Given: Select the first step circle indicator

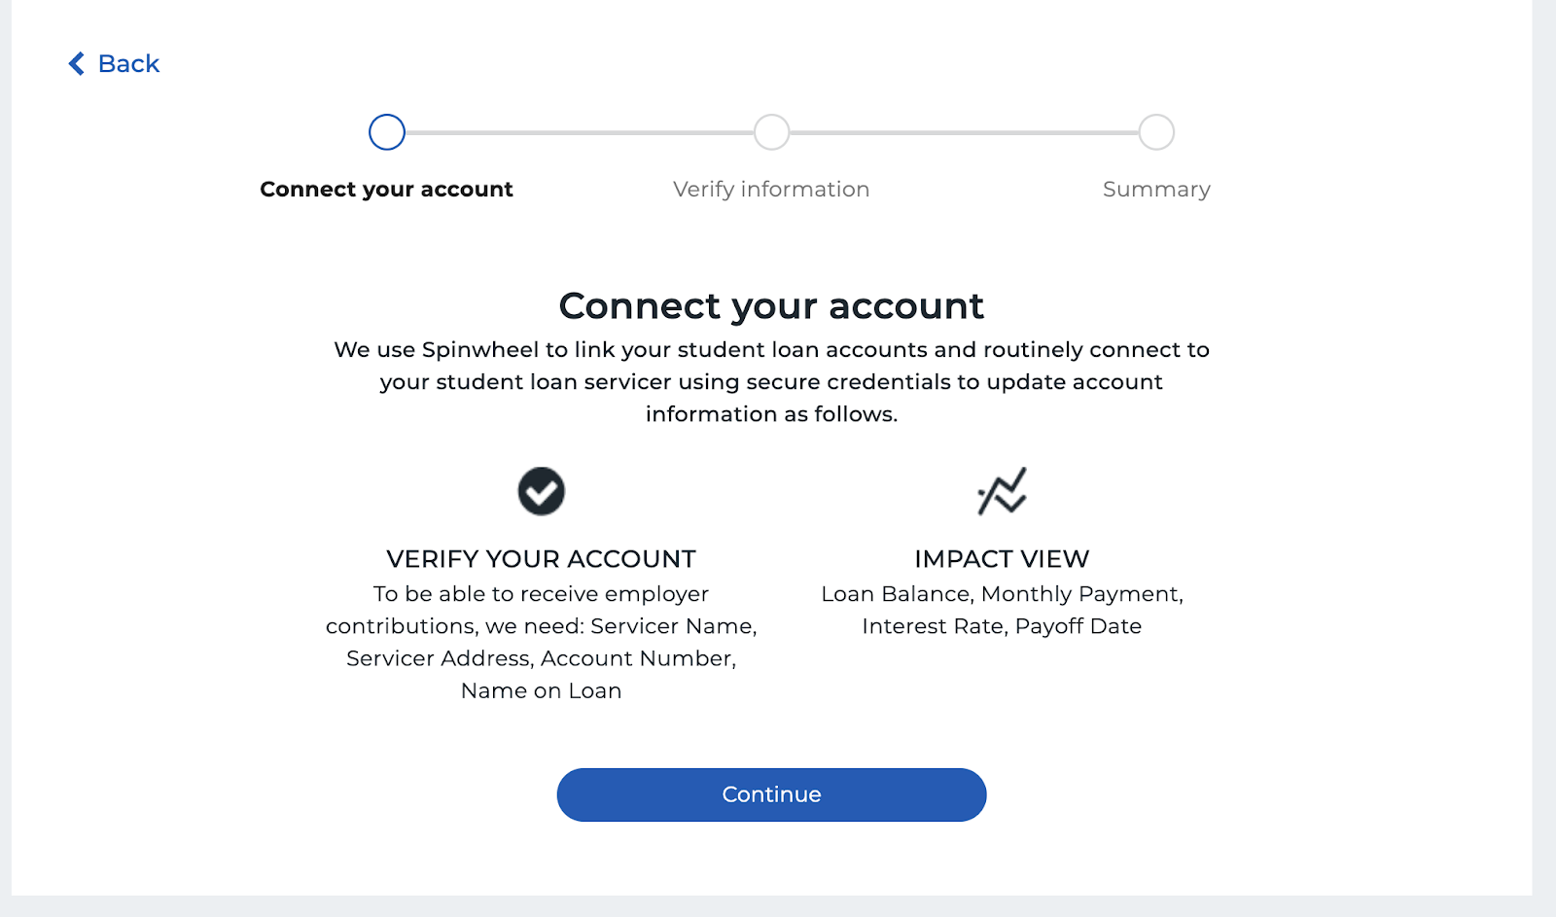Looking at the screenshot, I should point(387,132).
